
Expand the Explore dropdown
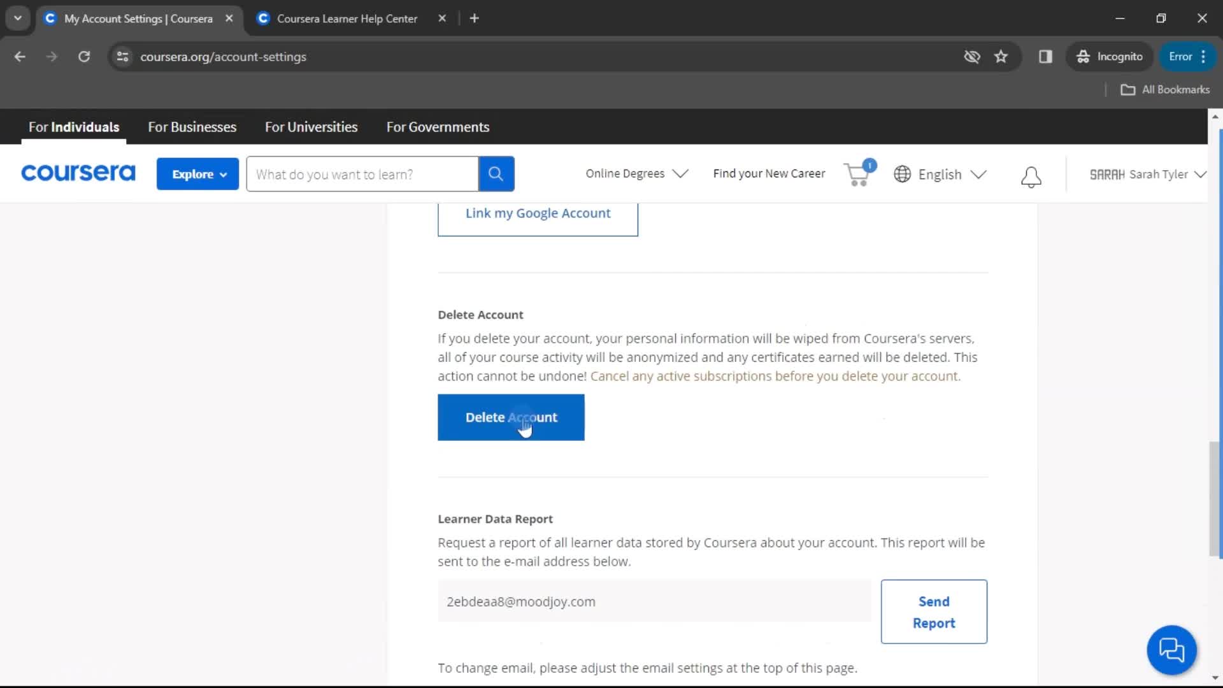pos(197,174)
